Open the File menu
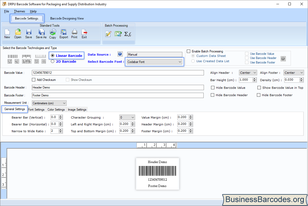This screenshot has height=206, width=308. tap(7, 11)
